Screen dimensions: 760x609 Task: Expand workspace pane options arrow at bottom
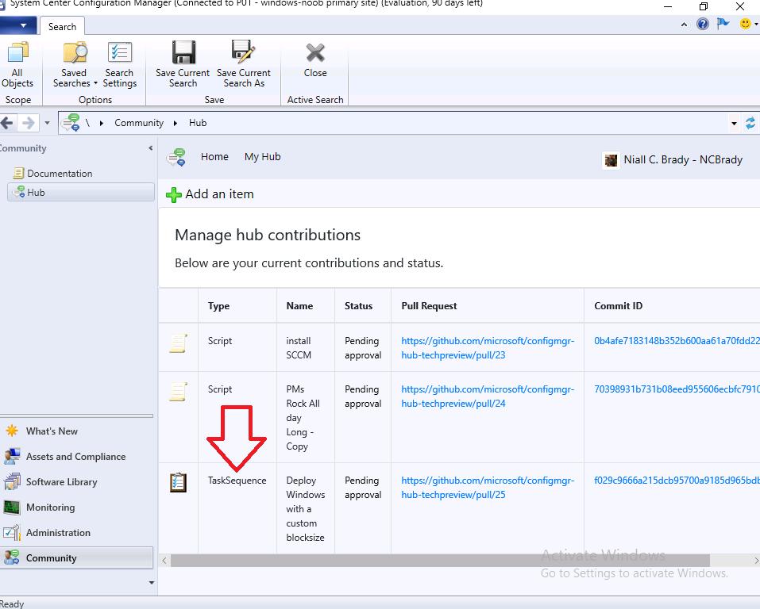[151, 582]
